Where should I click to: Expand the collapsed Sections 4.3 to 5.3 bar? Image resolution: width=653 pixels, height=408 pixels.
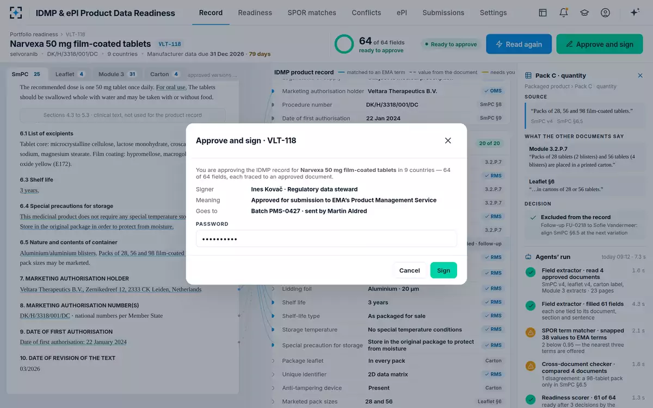click(122, 115)
